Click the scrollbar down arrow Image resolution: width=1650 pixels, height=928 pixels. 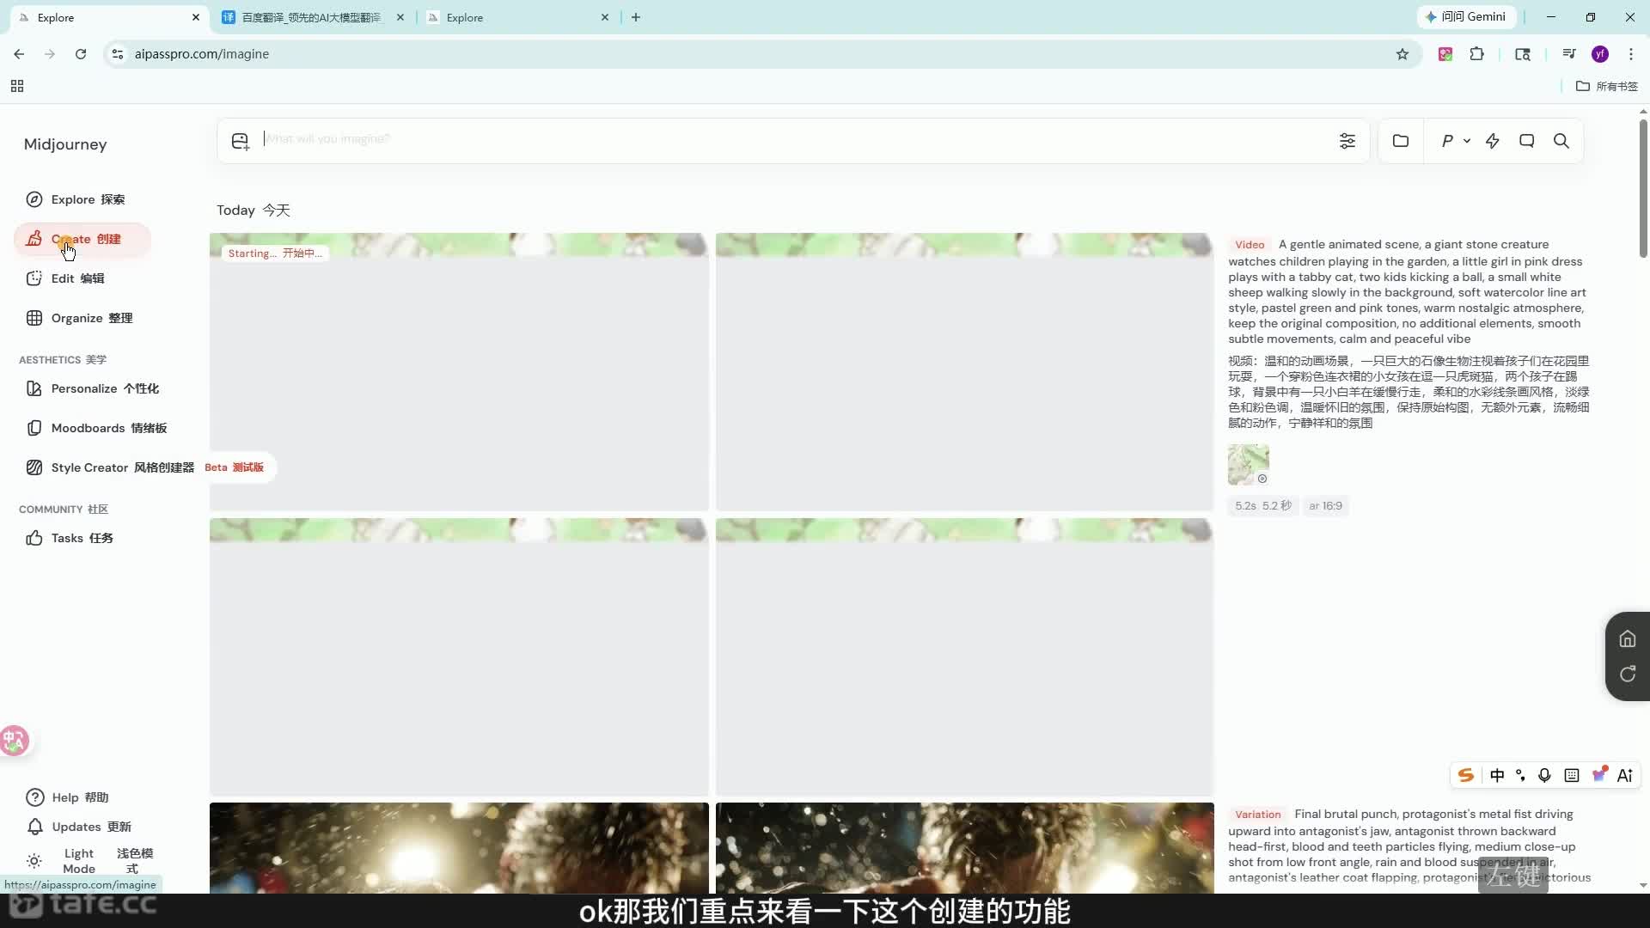(x=1643, y=885)
